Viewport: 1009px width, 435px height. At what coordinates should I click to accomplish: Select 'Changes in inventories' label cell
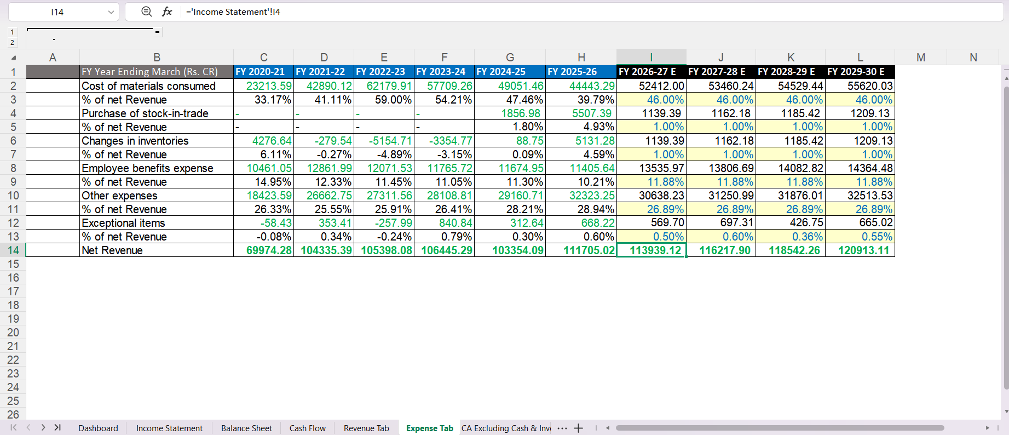click(157, 141)
